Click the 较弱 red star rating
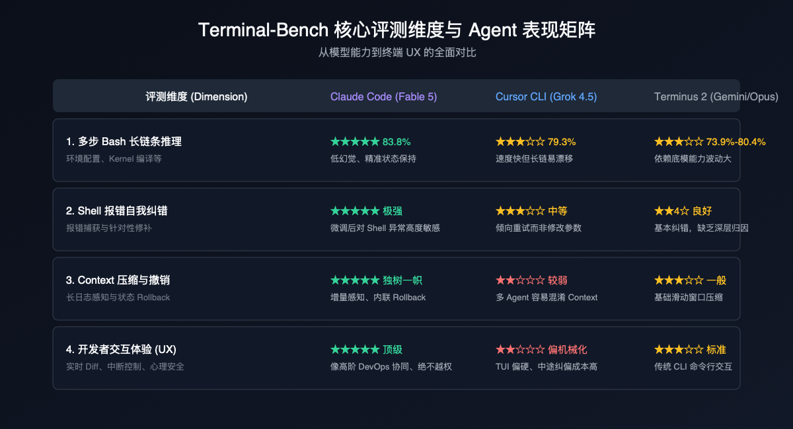This screenshot has width=793, height=429. [531, 280]
